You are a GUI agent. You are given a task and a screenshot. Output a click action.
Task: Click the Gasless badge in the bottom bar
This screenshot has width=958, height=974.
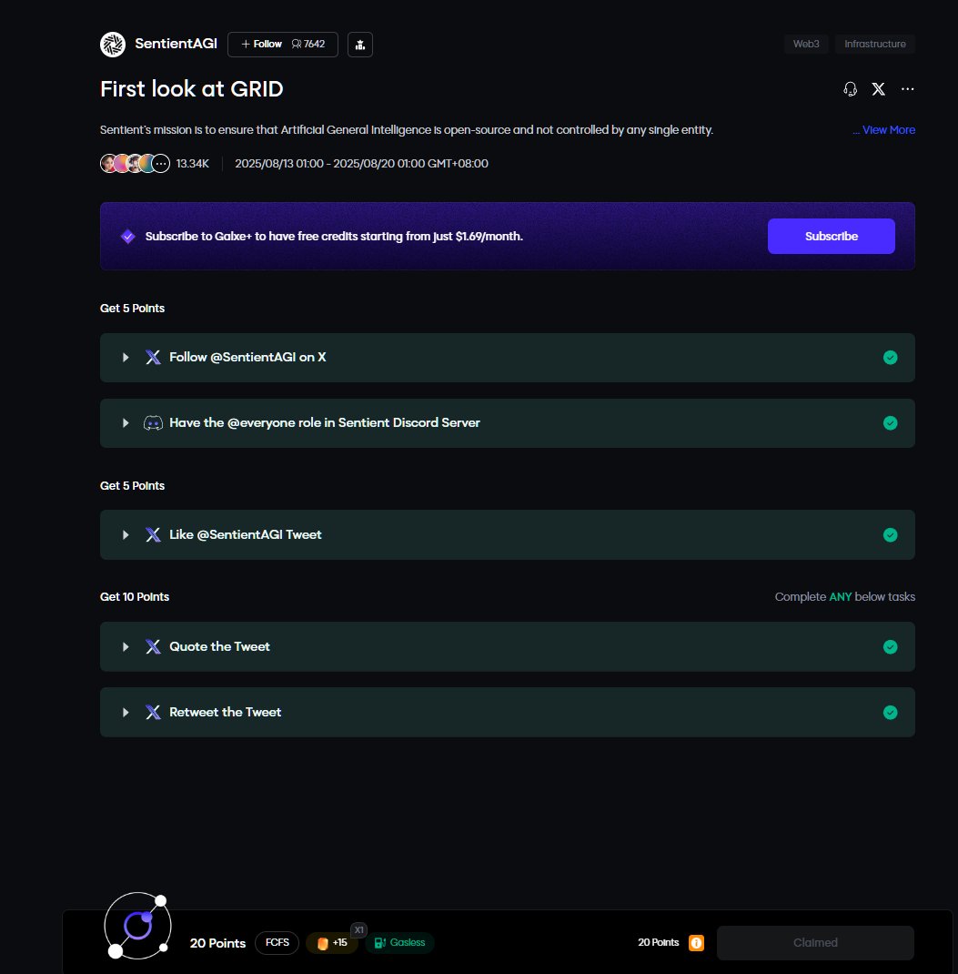tap(400, 942)
